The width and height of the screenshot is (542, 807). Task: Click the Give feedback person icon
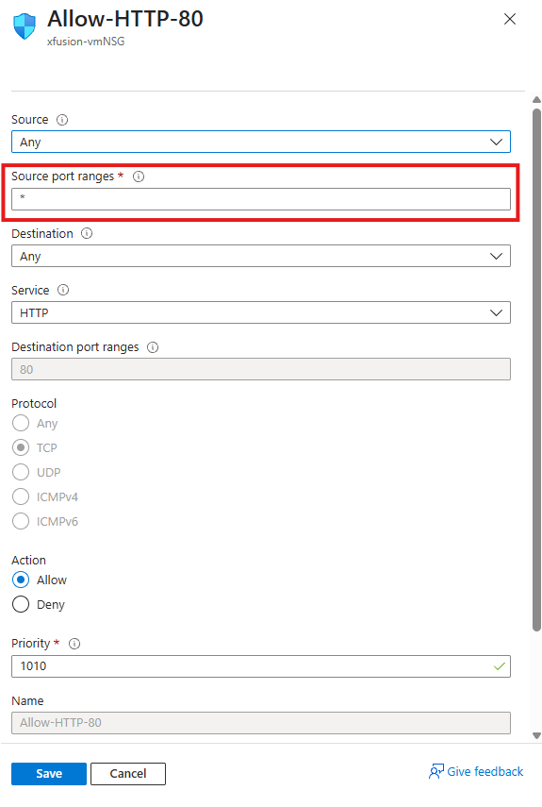pos(436,771)
